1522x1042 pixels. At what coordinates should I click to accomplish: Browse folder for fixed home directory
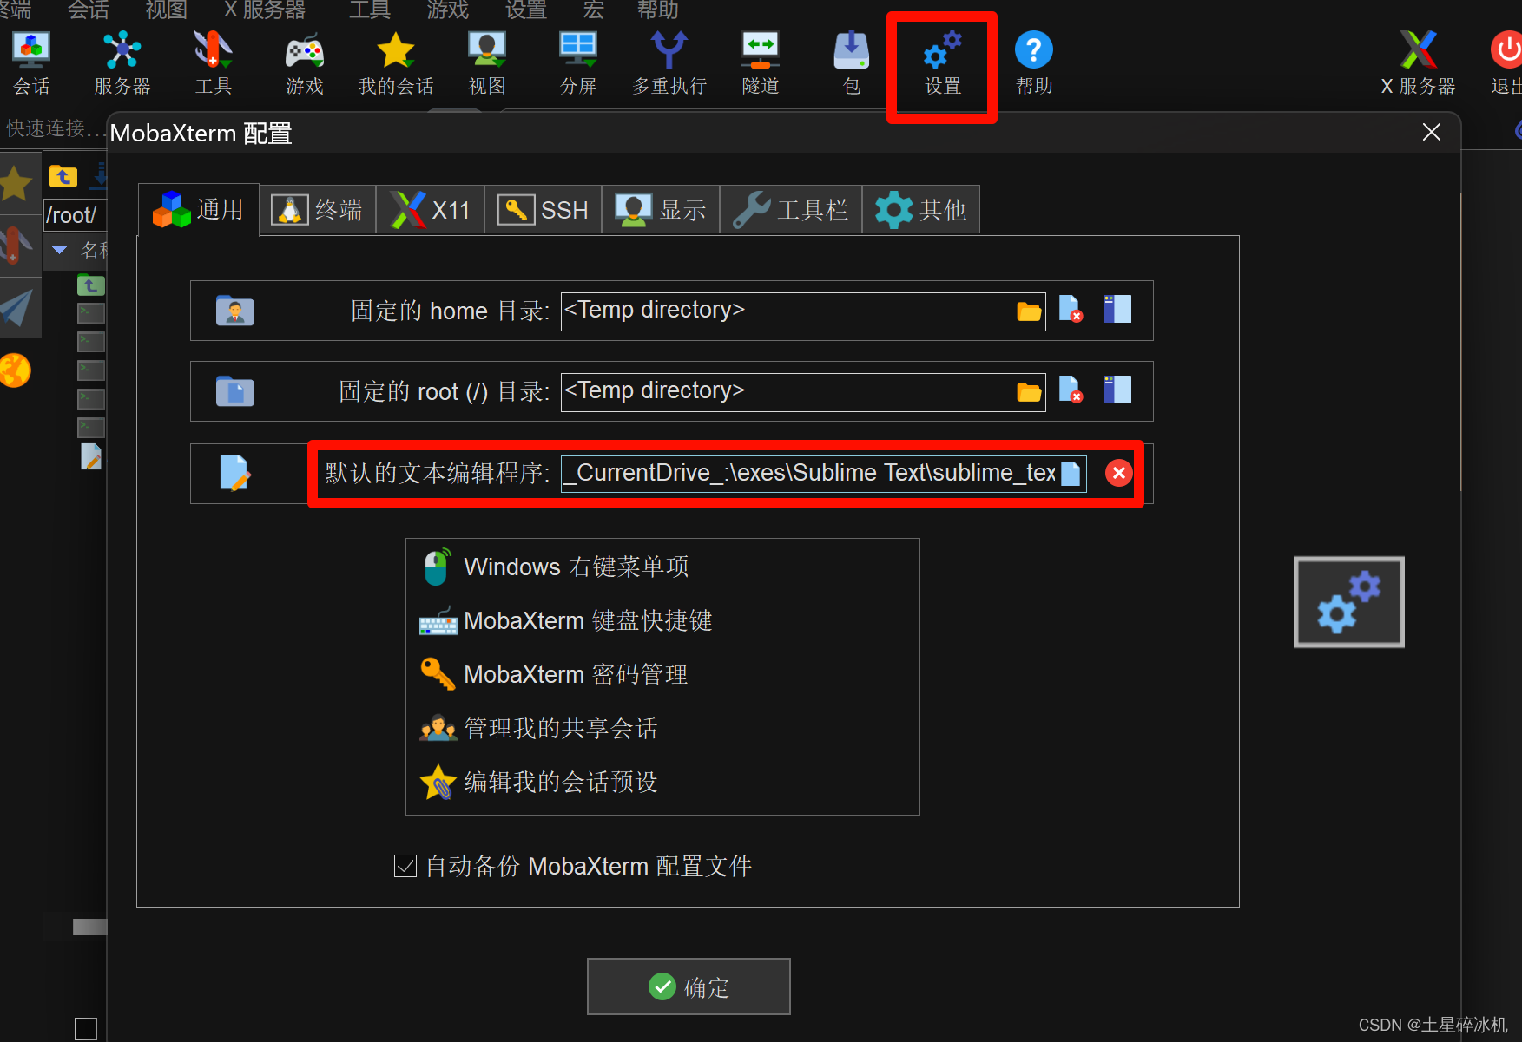point(1029,311)
